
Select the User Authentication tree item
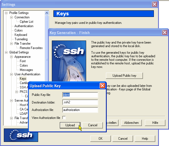[x=27, y=74]
